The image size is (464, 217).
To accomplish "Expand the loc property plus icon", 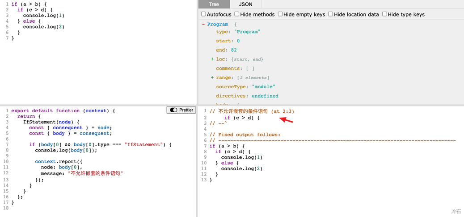I will pos(212,59).
